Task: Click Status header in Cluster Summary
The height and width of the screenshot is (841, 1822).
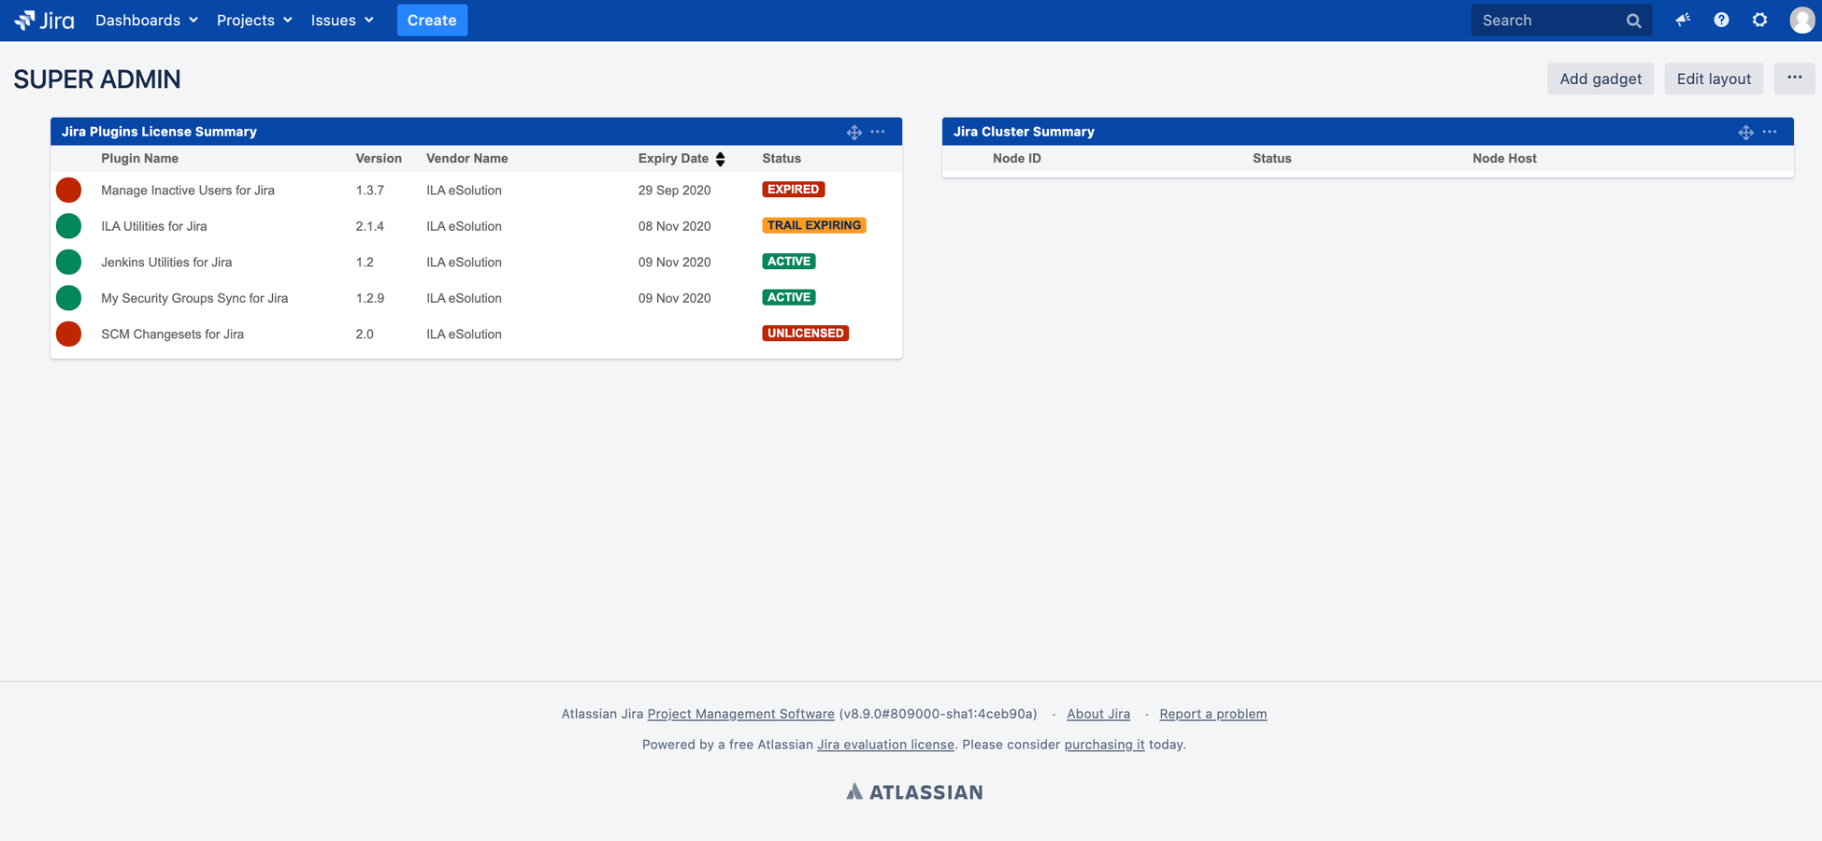Action: 1272,159
